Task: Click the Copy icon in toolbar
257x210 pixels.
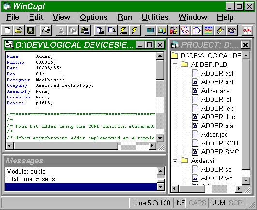Action: (x=73, y=31)
